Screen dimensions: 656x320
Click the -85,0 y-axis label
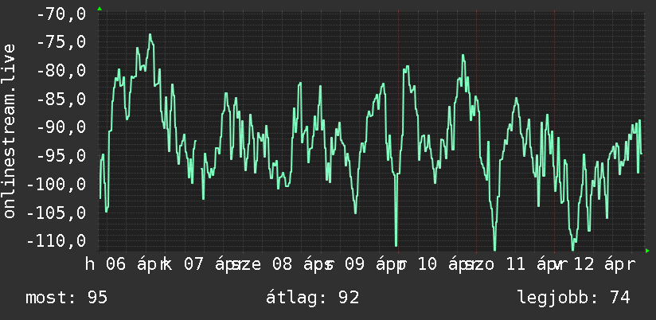pos(61,100)
